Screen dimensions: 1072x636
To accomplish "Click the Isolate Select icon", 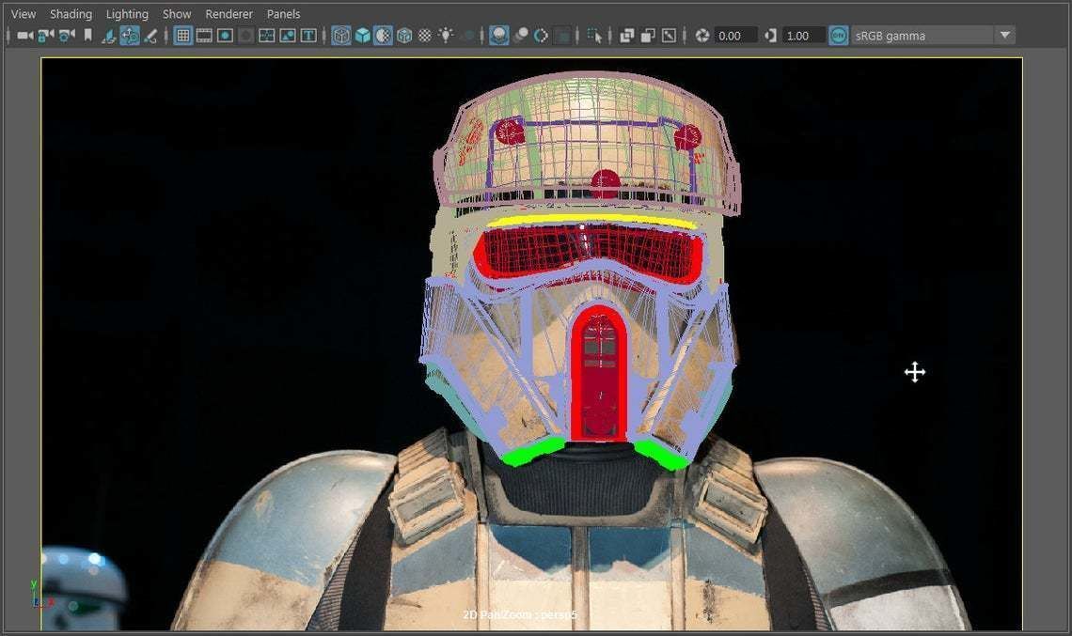I will 594,36.
